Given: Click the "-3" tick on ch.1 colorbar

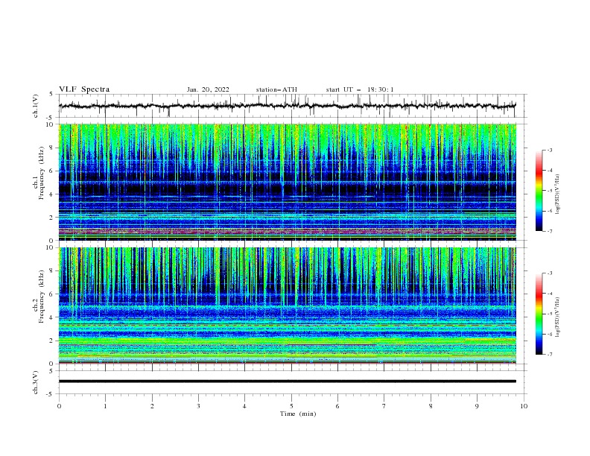Looking at the screenshot, I should tap(549, 150).
